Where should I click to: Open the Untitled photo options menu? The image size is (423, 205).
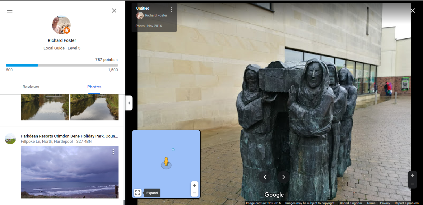(x=171, y=10)
